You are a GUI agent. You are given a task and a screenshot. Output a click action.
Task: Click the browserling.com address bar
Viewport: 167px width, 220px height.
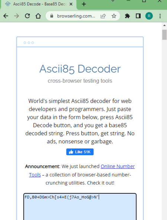pyautogui.click(x=76, y=16)
